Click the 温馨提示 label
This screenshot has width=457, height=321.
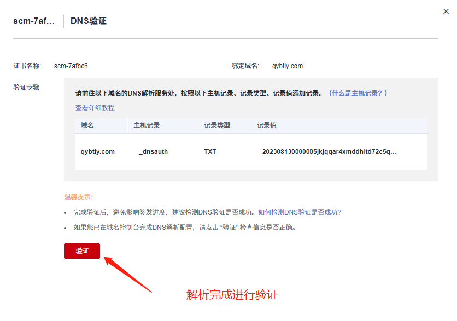point(79,197)
